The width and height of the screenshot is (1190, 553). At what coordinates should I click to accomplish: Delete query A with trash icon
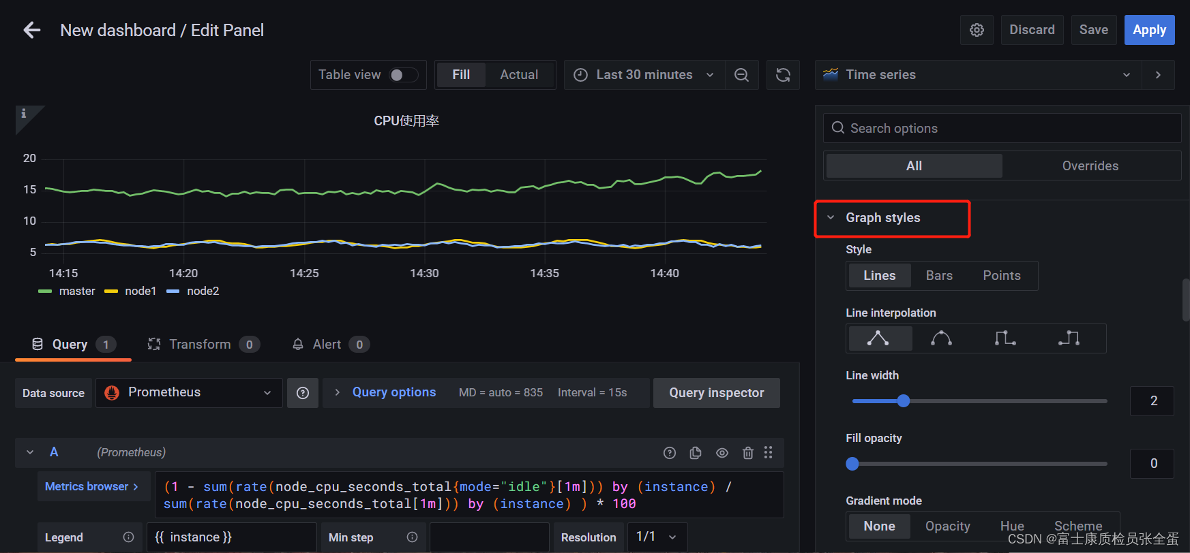tap(748, 453)
